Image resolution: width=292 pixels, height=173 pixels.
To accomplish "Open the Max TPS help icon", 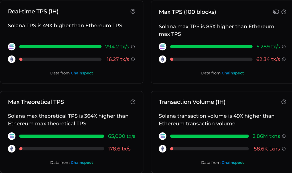I will coord(284,12).
